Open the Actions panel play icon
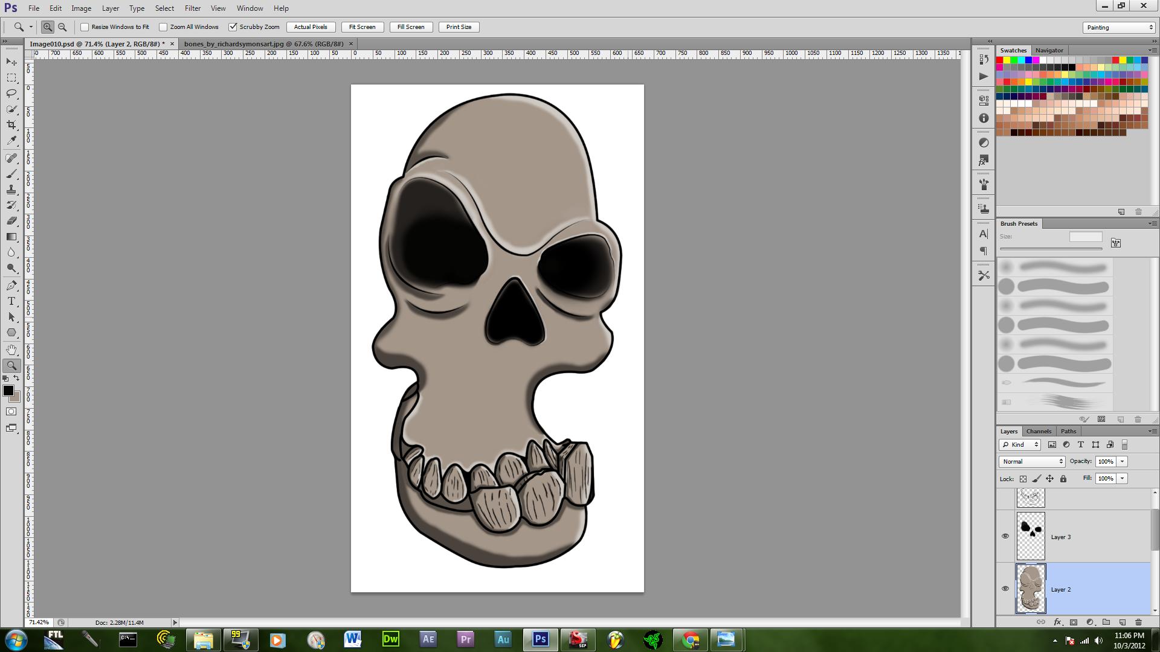The height and width of the screenshot is (652, 1160). [x=984, y=77]
